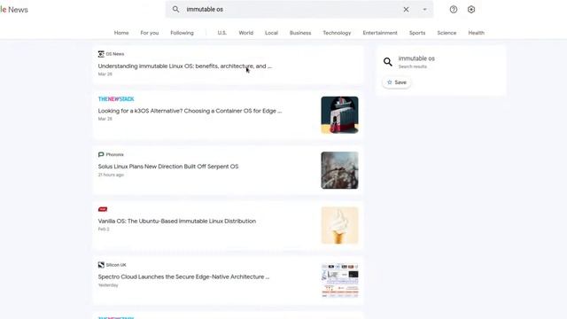Click the search magnifier icon in the search bar
This screenshot has width=567, height=319.
click(175, 10)
